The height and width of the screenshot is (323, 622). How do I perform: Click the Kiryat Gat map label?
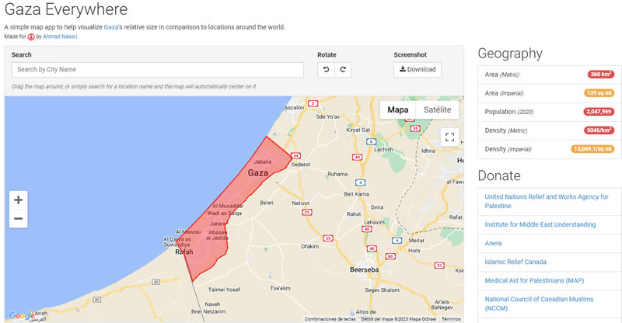(358, 130)
